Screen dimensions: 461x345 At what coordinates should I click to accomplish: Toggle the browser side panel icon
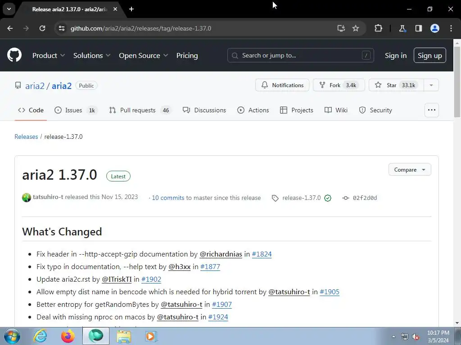click(x=418, y=28)
